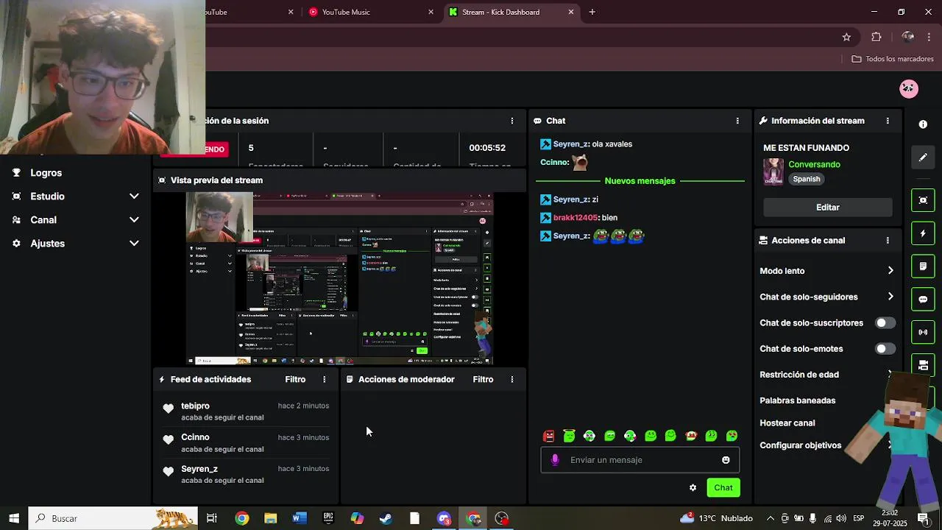Click the green Chat send button
This screenshot has width=942, height=530.
point(723,487)
